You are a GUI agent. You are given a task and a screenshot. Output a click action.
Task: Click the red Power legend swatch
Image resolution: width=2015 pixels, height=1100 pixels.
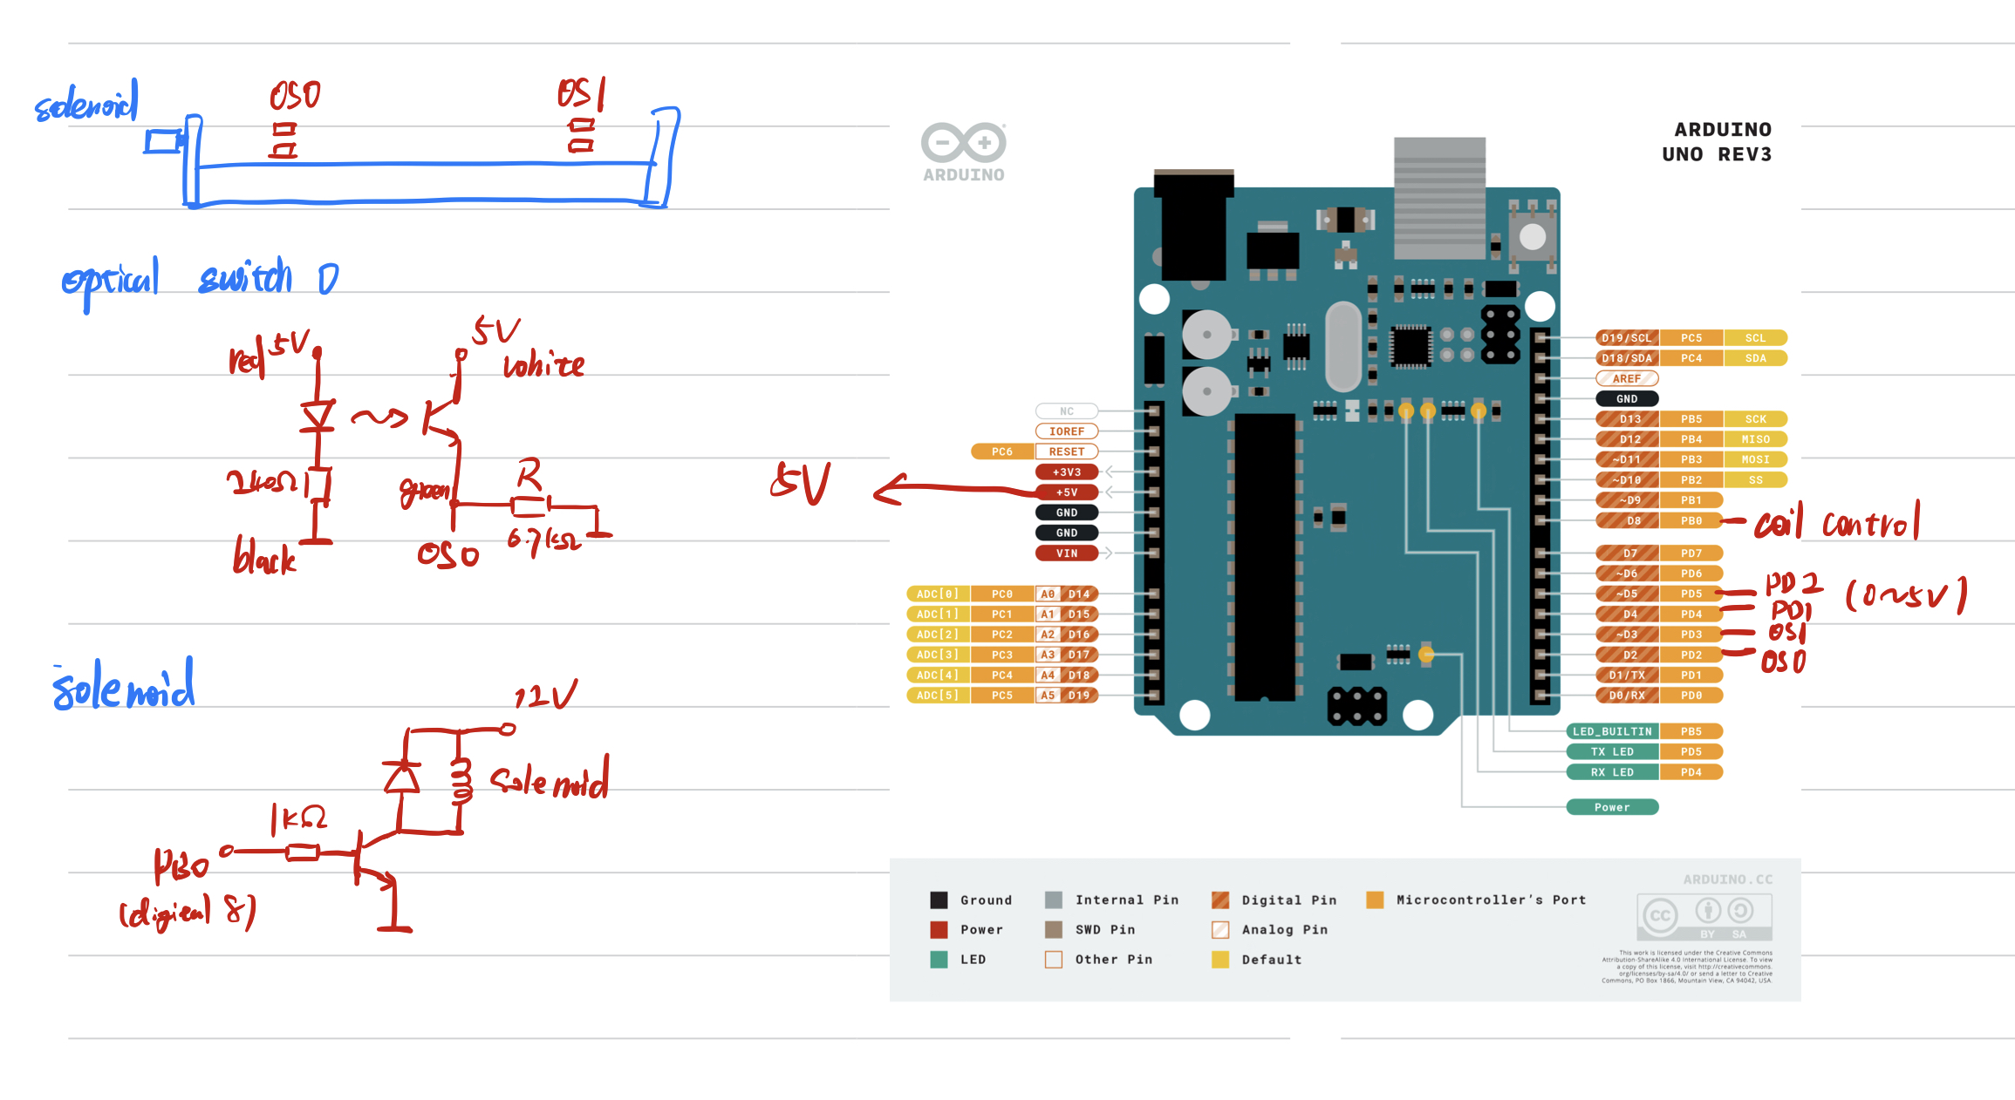tap(939, 930)
